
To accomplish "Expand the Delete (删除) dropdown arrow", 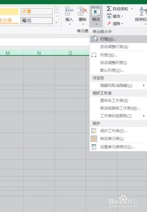I will [83, 24].
